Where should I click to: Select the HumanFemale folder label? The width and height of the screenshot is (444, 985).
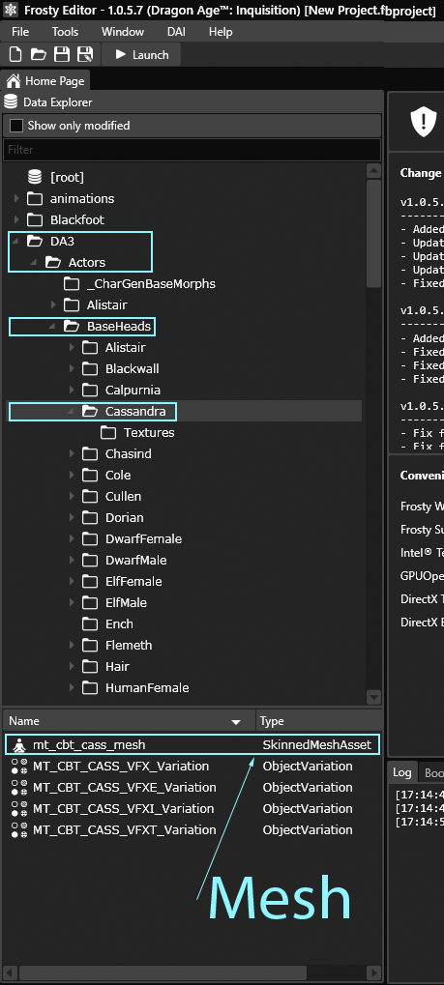[147, 688]
